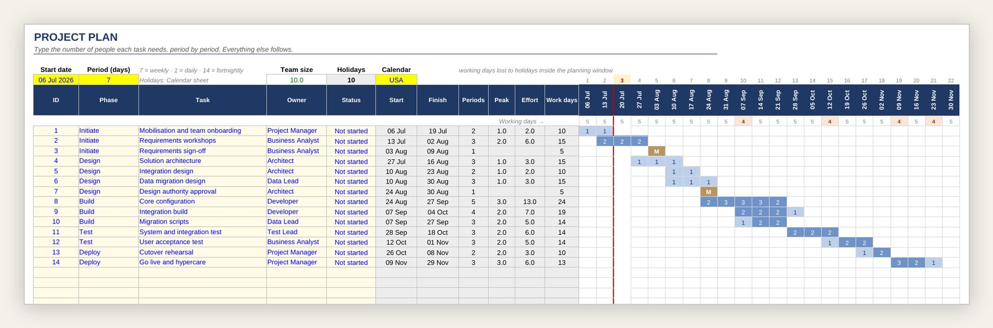Viewport: 993px width, 328px height.
Task: Select the Start date cell 06 Jul 2026
Action: tap(56, 80)
